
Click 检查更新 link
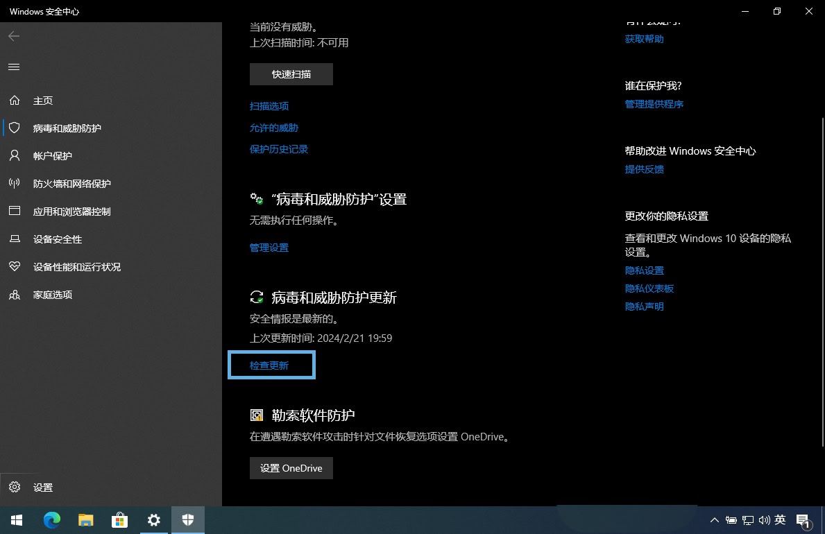coord(269,365)
